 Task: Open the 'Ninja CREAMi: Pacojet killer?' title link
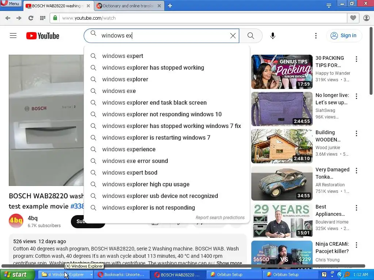pyautogui.click(x=332, y=248)
